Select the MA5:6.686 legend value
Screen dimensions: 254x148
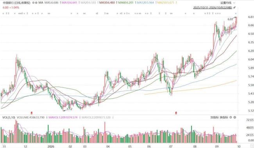coord(52,3)
